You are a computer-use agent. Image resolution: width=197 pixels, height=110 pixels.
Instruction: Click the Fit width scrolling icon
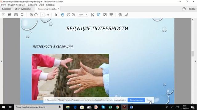pyautogui.click(x=92, y=15)
